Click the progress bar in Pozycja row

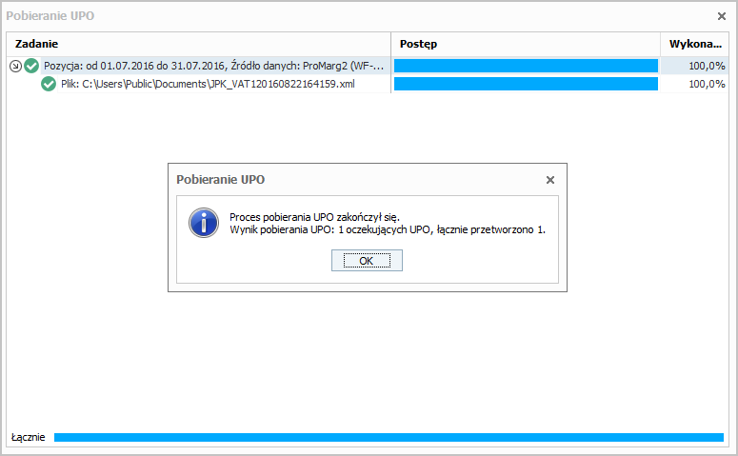526,66
